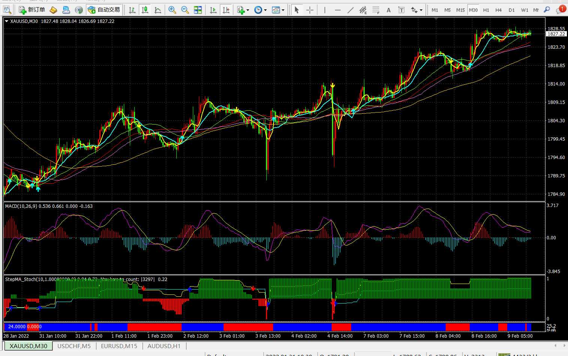Zoom in on the chart
Image resolution: width=568 pixels, height=356 pixels.
[172, 10]
